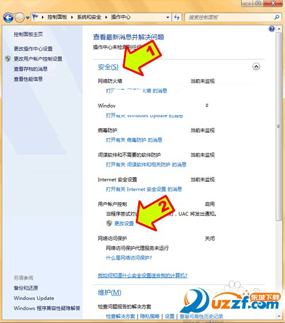Click the 更改设置 link under 用户帐户控制
This screenshot has width=285, height=323.
click(124, 224)
